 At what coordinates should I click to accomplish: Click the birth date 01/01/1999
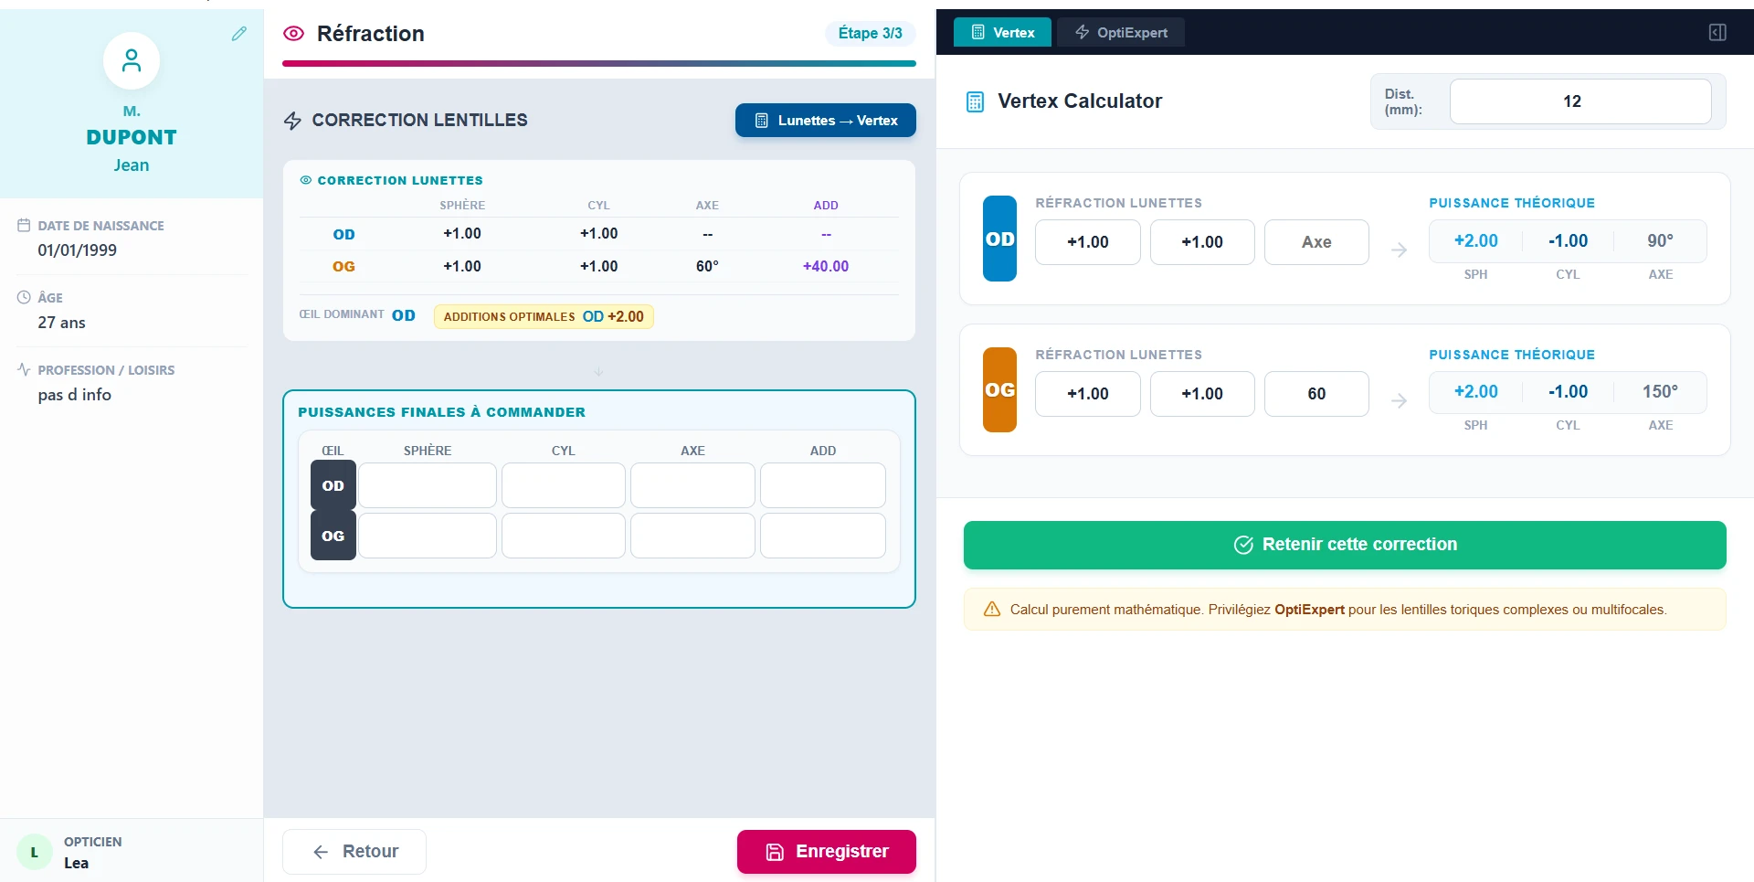click(78, 250)
